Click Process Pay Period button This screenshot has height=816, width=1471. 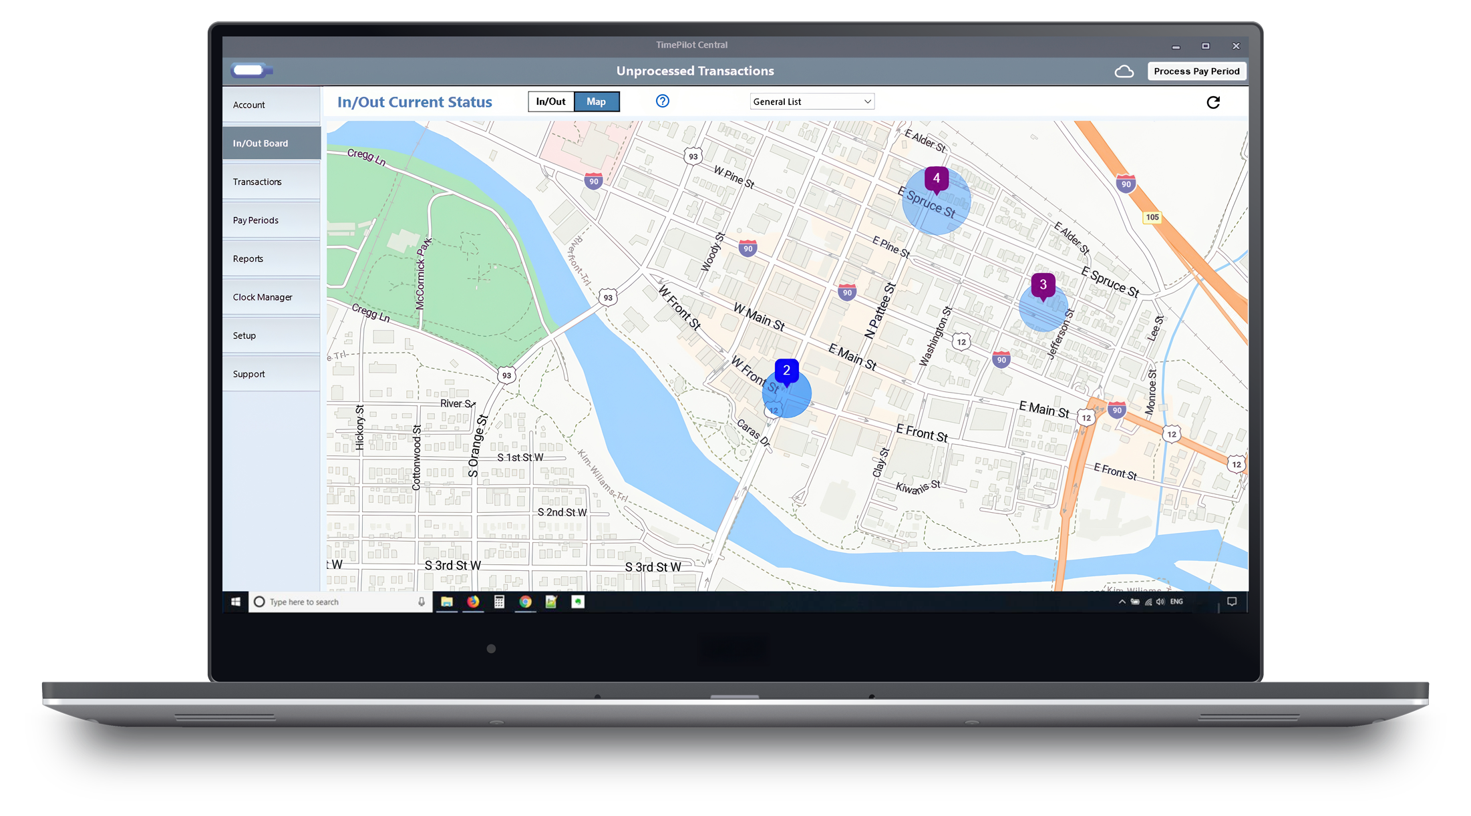tap(1196, 71)
